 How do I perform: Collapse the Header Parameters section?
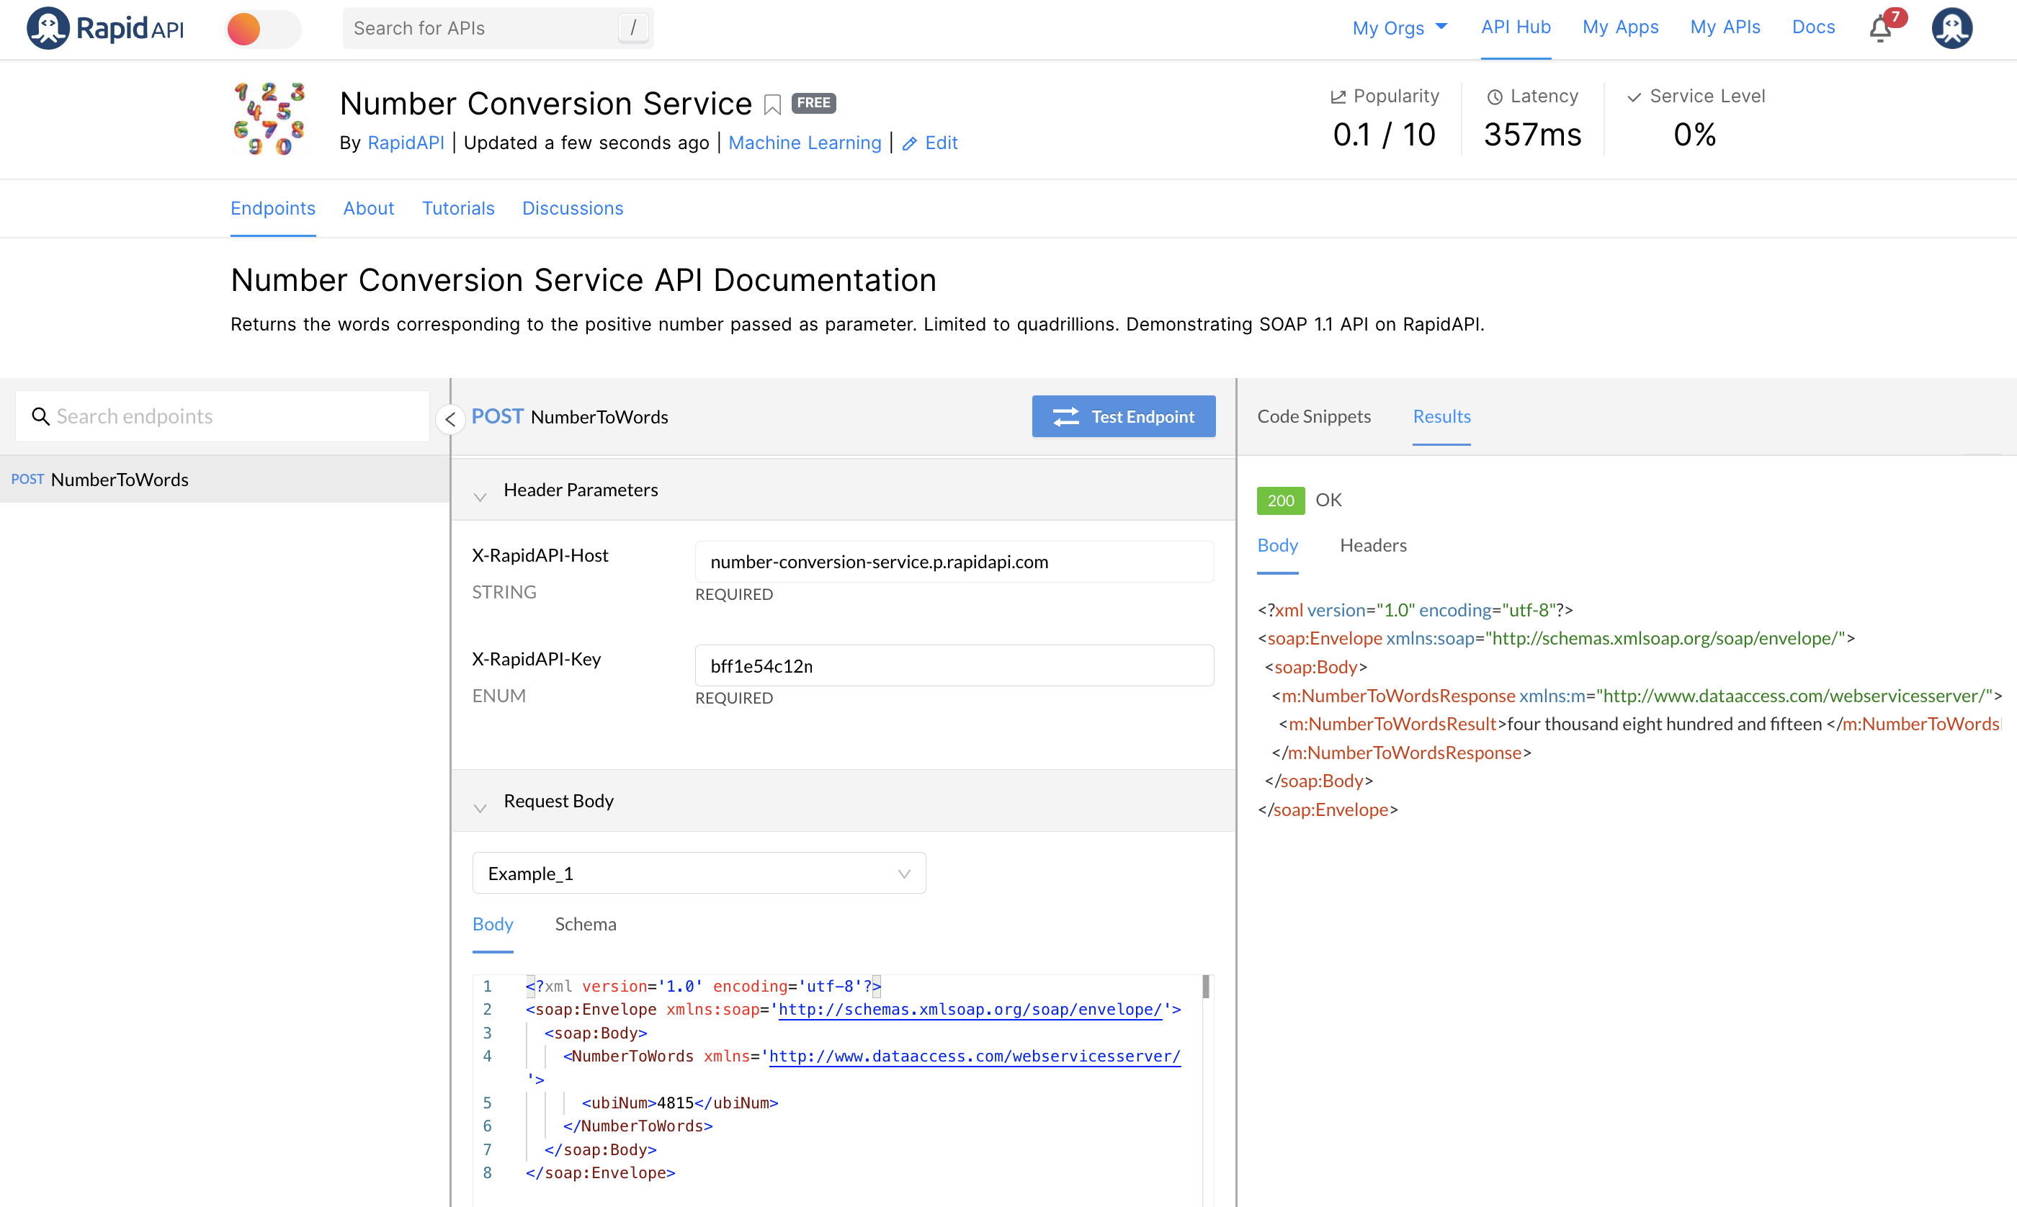pyautogui.click(x=480, y=496)
